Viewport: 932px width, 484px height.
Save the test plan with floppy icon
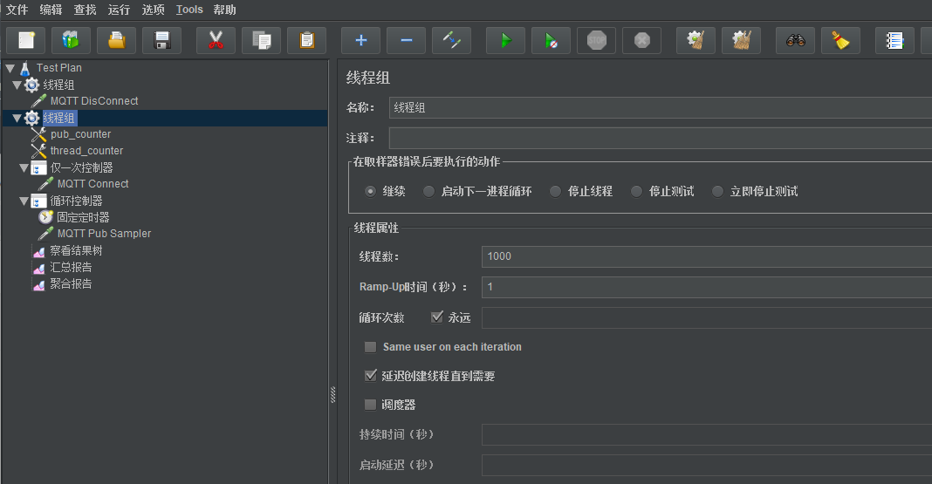point(161,40)
